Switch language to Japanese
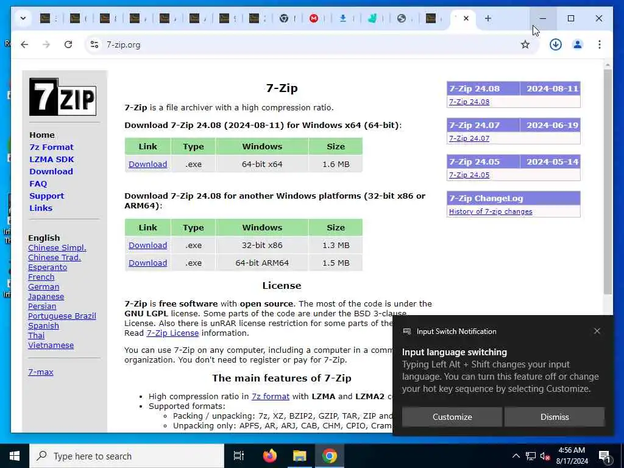This screenshot has height=468, width=624. point(46,297)
